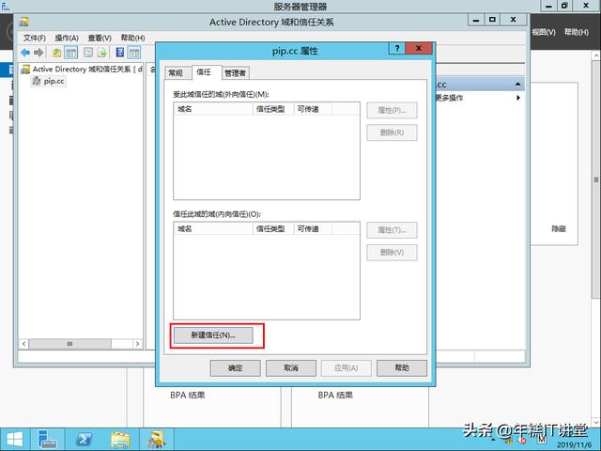Click the 确定 button
The image size is (601, 451).
point(235,368)
